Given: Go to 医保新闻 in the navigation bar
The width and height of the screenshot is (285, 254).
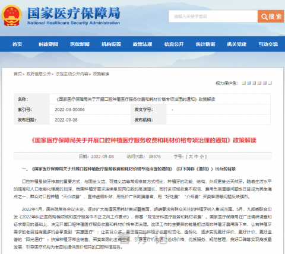Looking at the screenshot, I should [80, 44].
